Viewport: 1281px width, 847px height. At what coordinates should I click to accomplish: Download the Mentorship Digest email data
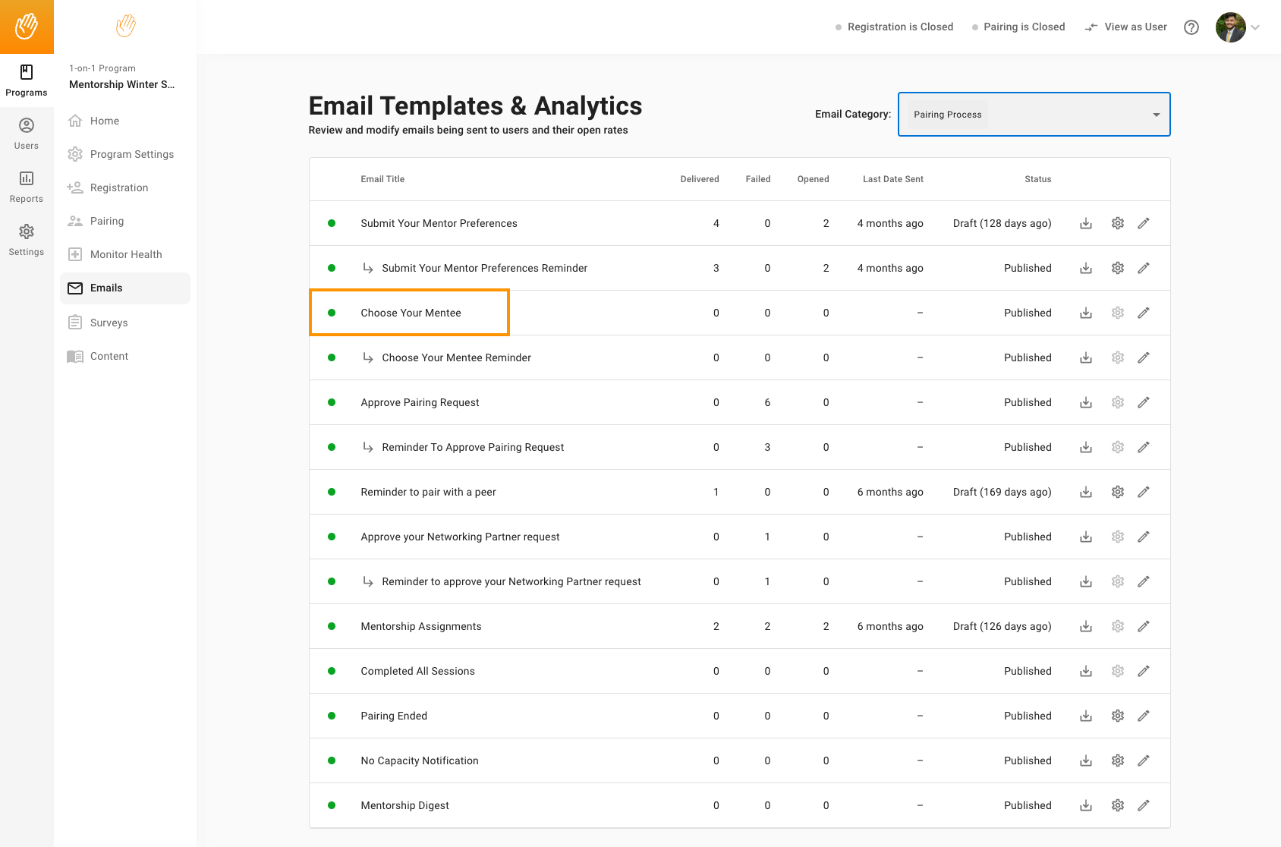point(1086,805)
